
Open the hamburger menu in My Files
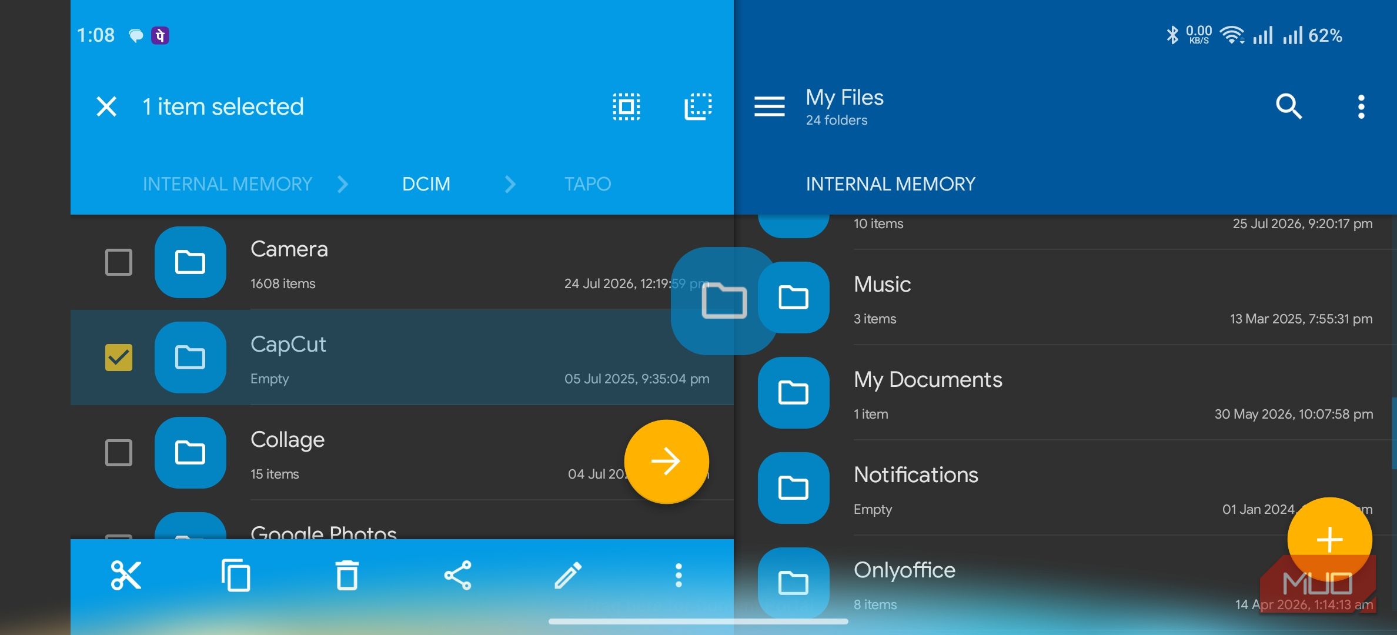(x=769, y=106)
